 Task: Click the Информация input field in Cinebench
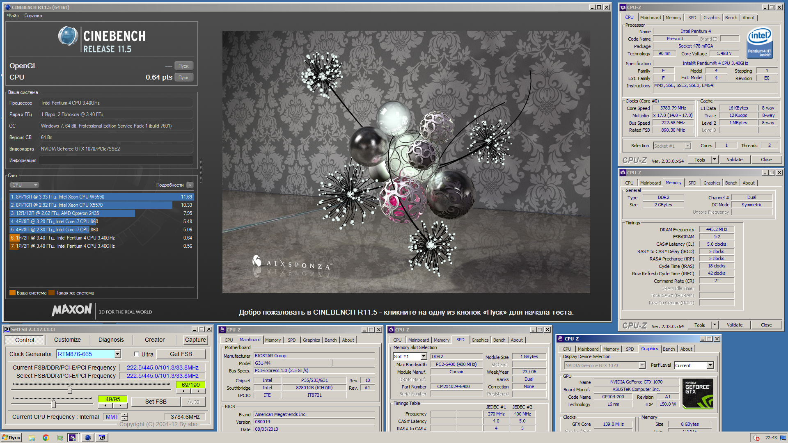pos(117,160)
